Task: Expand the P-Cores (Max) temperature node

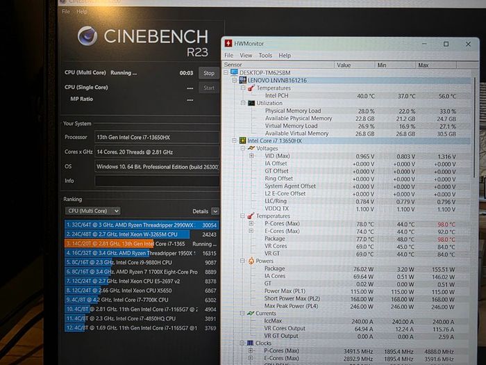Action: pos(251,223)
